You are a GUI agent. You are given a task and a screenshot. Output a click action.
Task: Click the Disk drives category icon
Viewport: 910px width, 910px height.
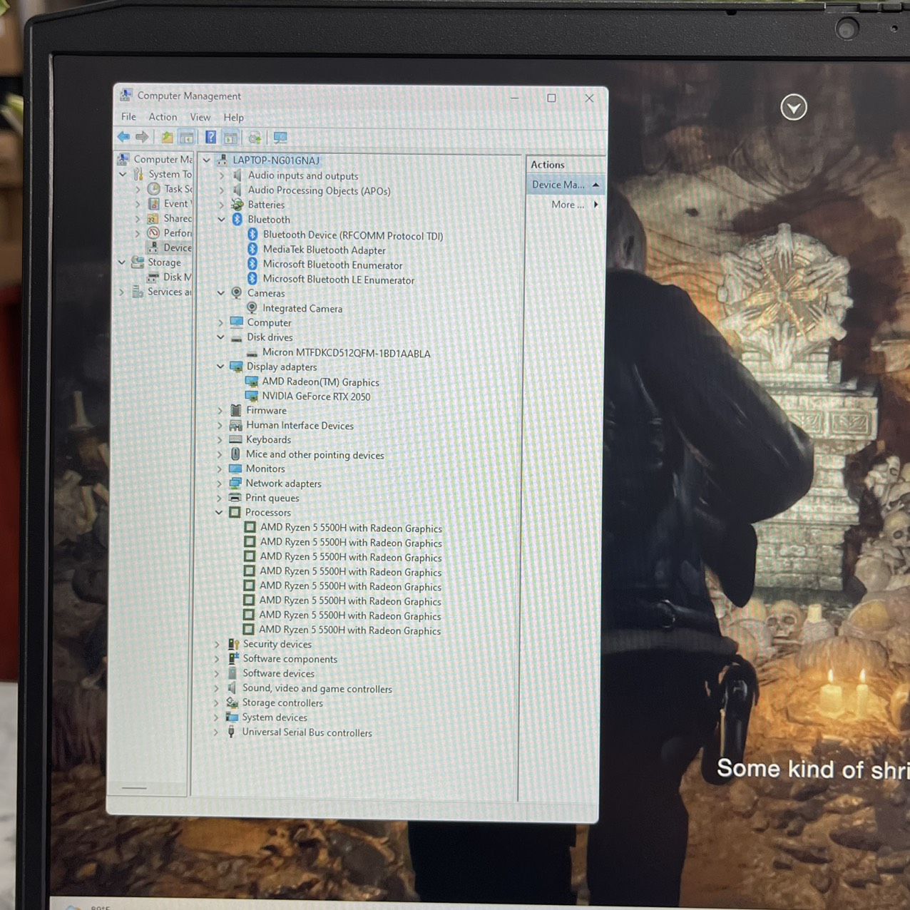[236, 337]
